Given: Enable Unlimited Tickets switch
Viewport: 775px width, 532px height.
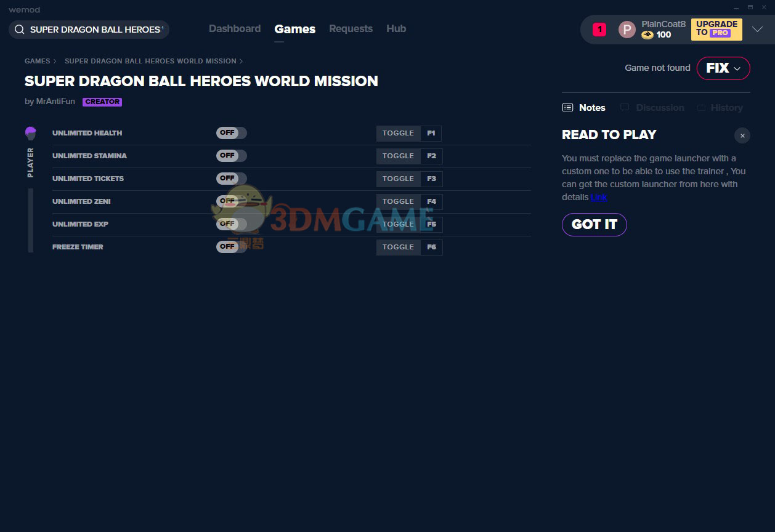Looking at the screenshot, I should (231, 179).
